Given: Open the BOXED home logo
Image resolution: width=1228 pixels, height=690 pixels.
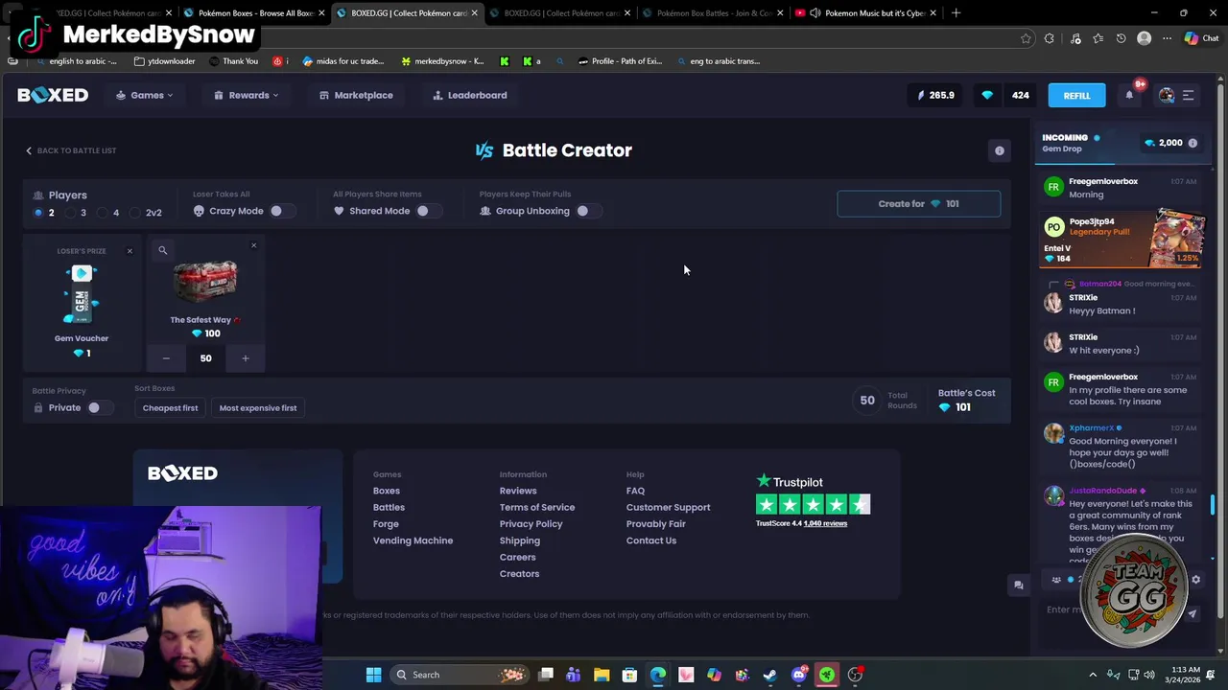Looking at the screenshot, I should point(53,95).
